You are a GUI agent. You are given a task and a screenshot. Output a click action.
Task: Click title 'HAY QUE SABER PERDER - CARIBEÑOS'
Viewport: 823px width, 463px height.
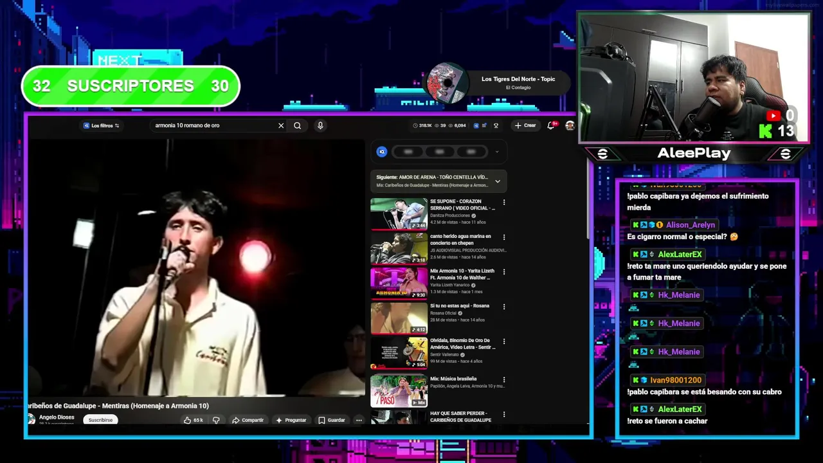tap(460, 417)
